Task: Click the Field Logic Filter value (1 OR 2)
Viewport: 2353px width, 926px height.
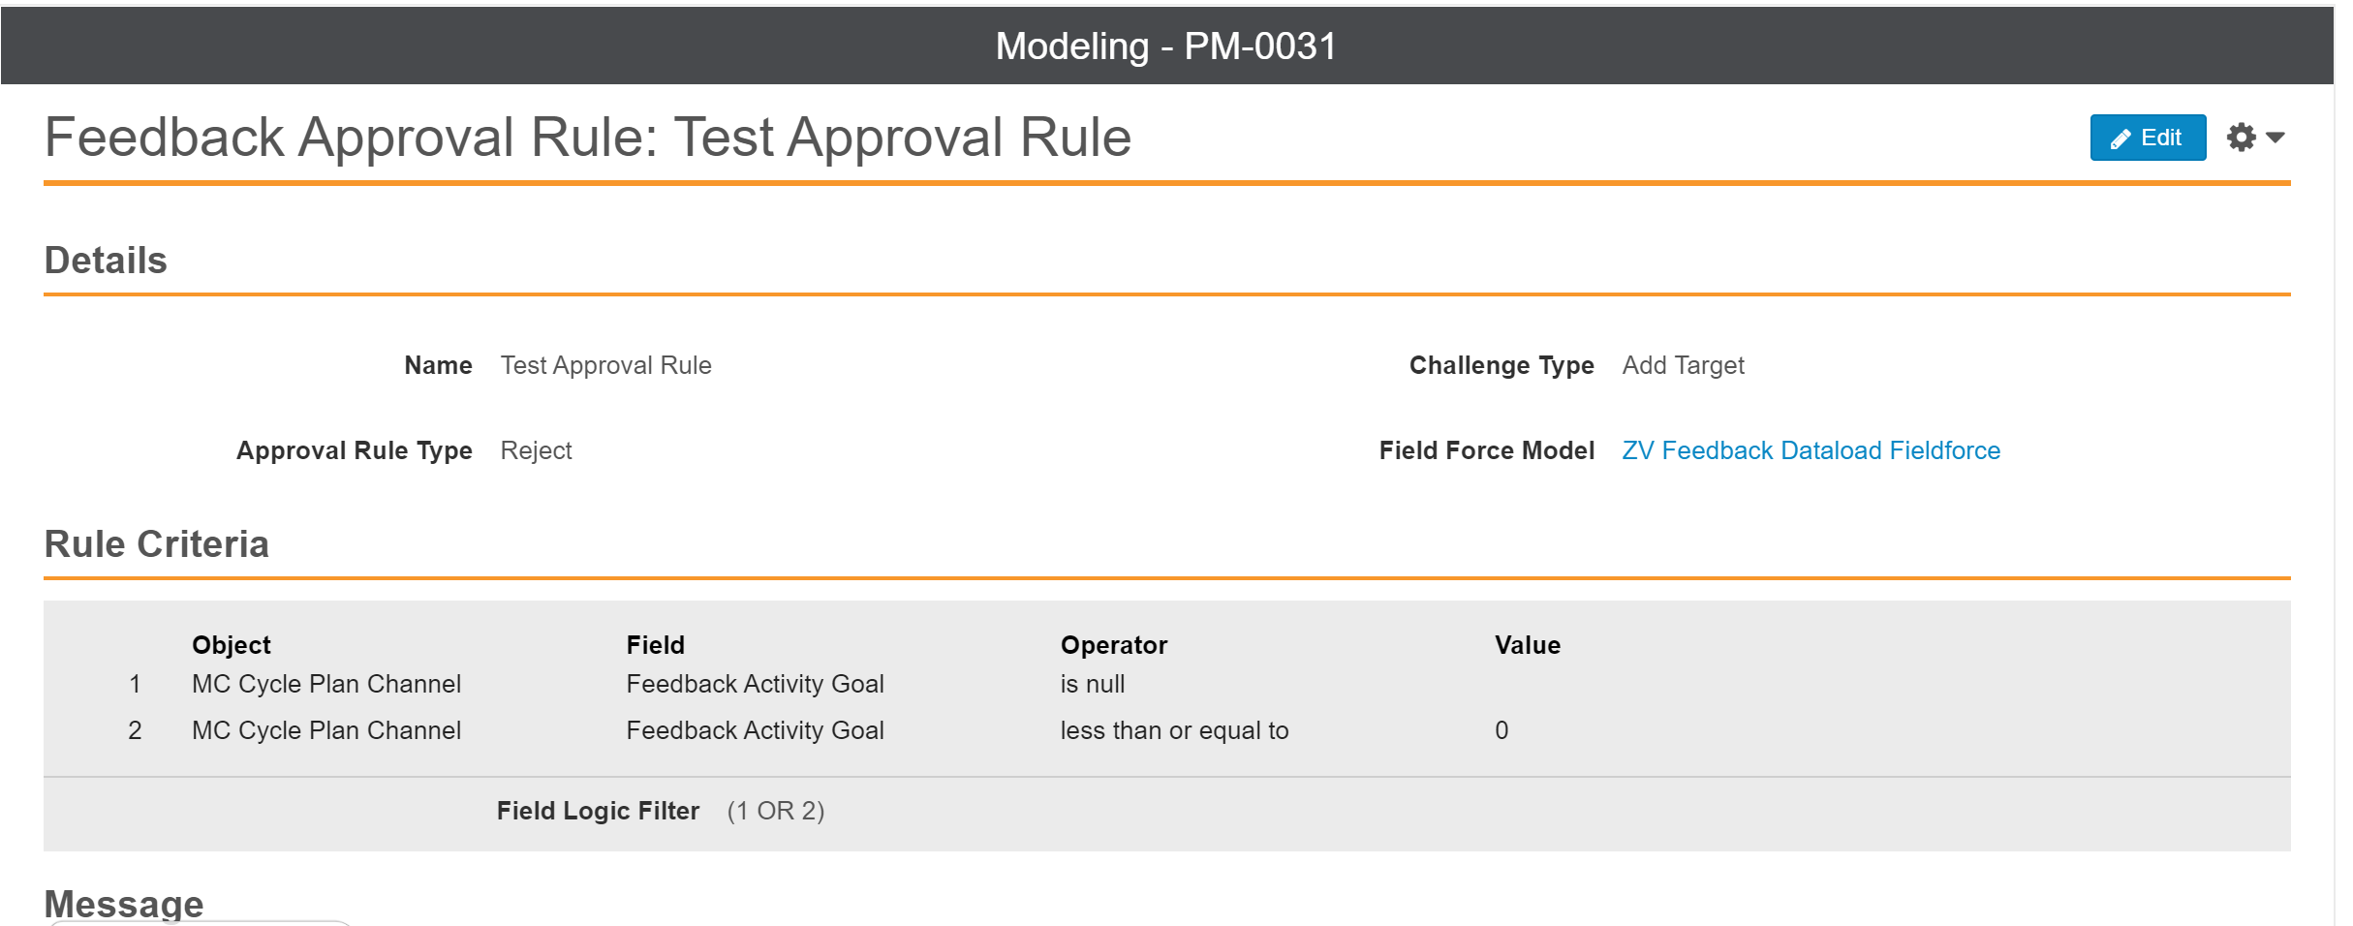Action: (775, 811)
